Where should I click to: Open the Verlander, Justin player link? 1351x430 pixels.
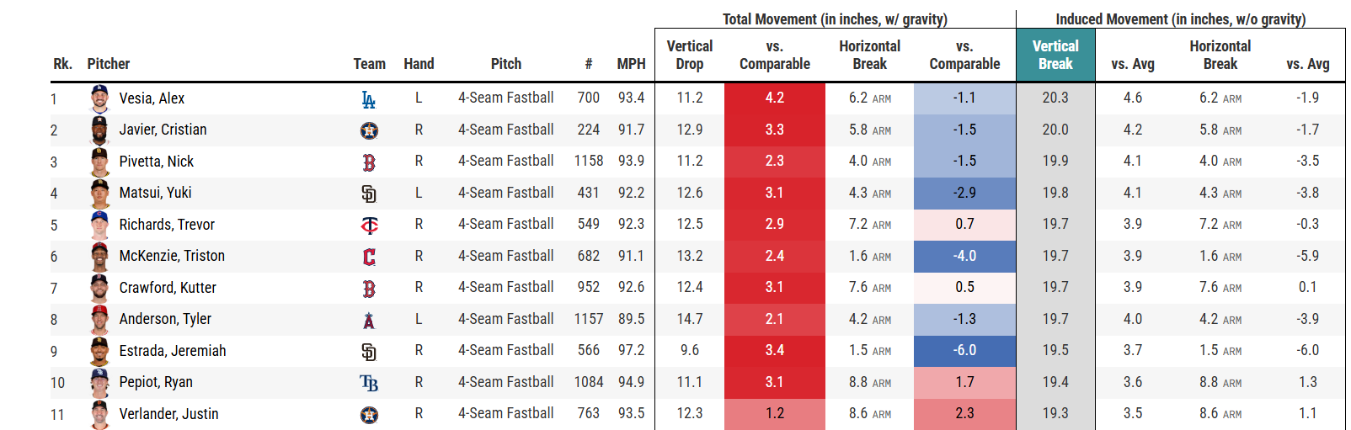(x=168, y=414)
